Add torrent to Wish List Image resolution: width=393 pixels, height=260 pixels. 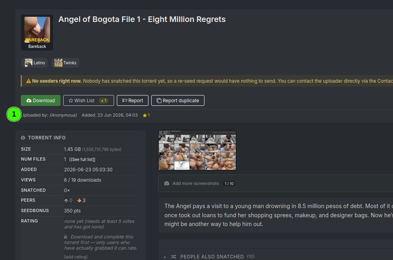[x=88, y=100]
